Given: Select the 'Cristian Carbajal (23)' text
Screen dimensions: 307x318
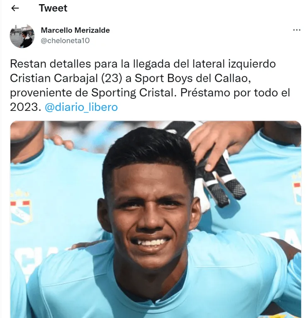Looking at the screenshot, I should (x=66, y=78).
